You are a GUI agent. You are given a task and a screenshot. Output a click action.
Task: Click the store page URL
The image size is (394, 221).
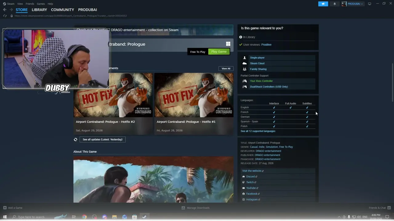(70, 16)
